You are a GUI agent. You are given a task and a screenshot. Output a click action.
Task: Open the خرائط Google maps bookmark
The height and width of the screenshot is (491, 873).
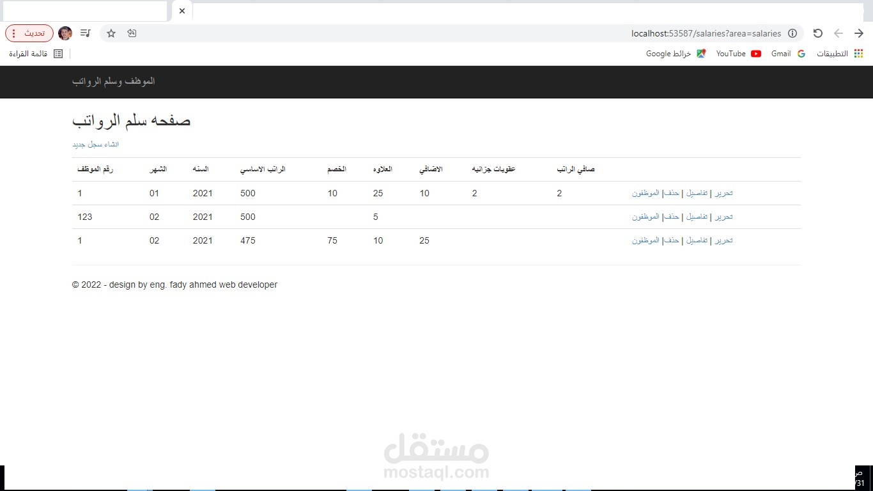676,54
